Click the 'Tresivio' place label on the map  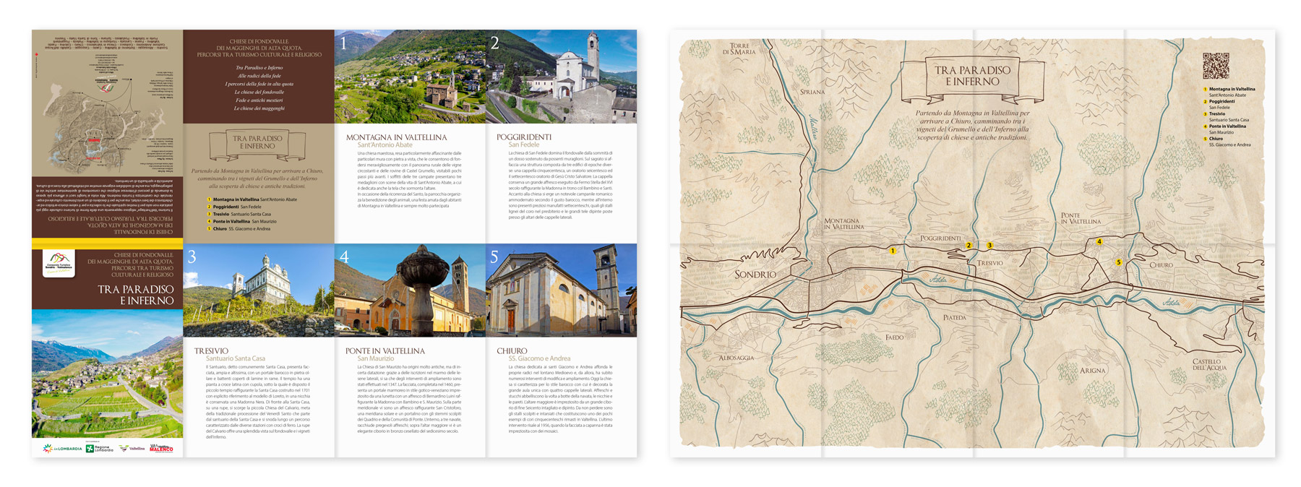pyautogui.click(x=990, y=263)
